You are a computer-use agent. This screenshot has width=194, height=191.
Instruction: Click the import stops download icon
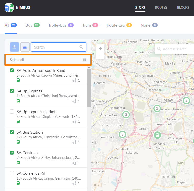click(x=15, y=47)
